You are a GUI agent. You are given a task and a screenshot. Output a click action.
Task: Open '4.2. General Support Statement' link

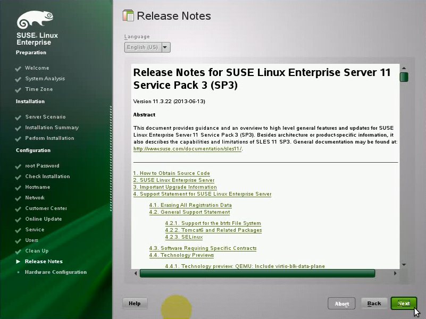190,212
